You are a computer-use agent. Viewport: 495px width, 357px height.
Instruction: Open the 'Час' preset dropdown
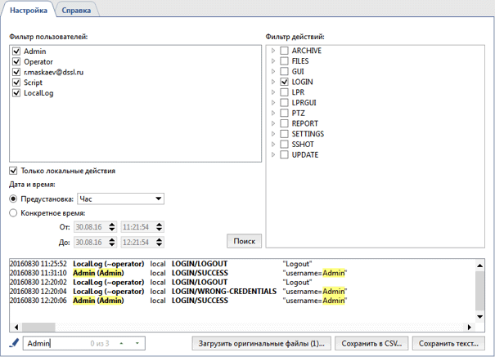tap(120, 199)
